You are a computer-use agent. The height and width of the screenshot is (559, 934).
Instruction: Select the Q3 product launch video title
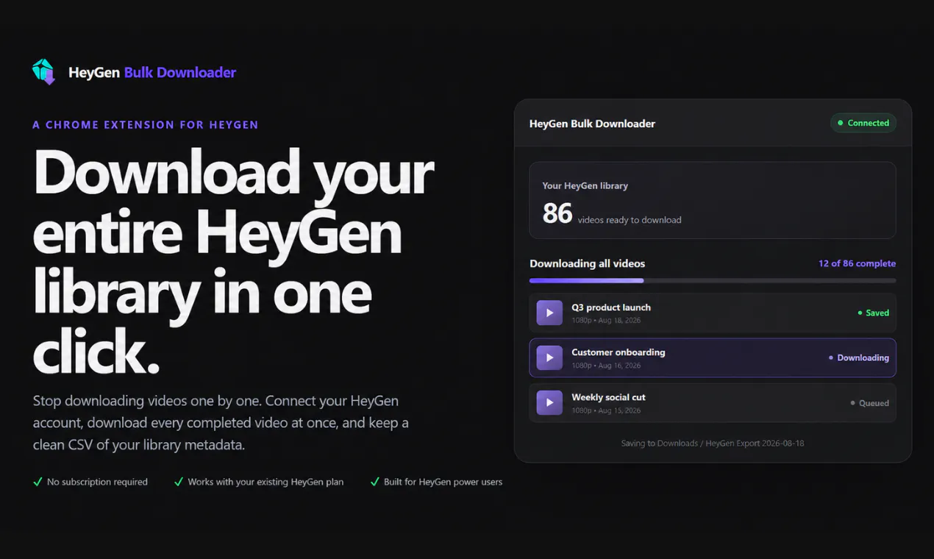tap(611, 307)
